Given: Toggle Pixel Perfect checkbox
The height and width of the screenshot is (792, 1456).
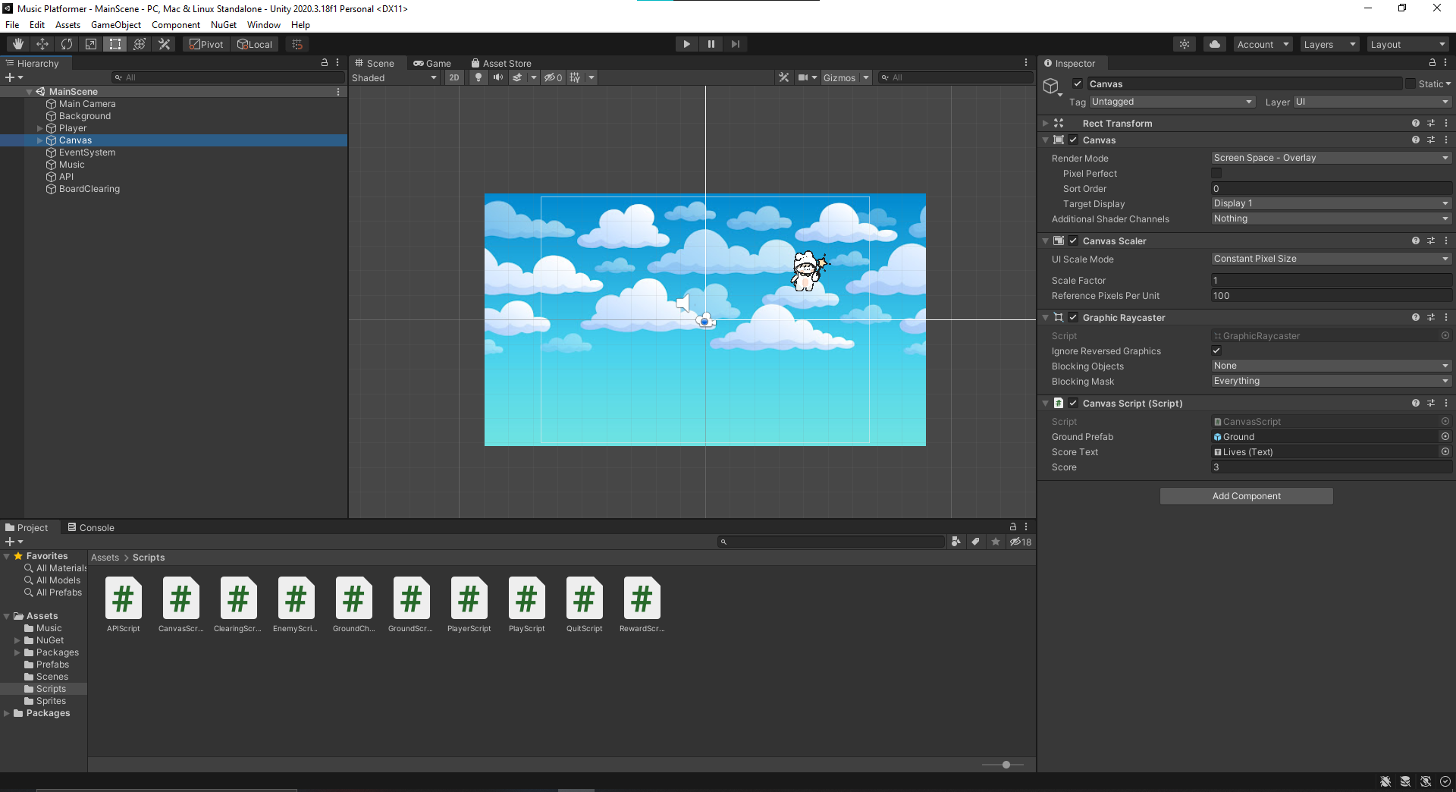Looking at the screenshot, I should pyautogui.click(x=1216, y=174).
